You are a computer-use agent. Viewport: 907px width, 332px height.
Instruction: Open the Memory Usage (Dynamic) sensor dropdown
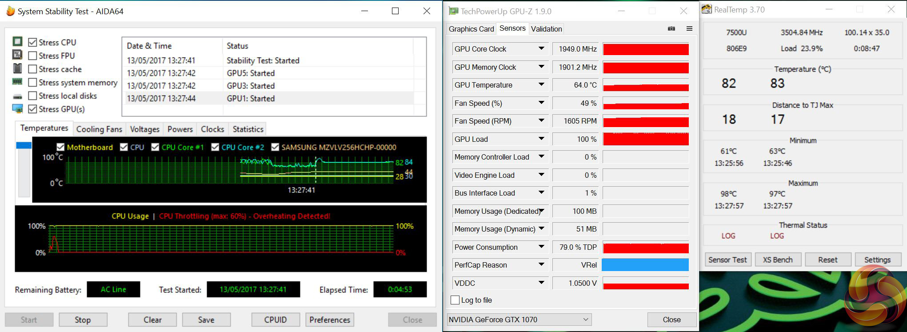click(541, 229)
